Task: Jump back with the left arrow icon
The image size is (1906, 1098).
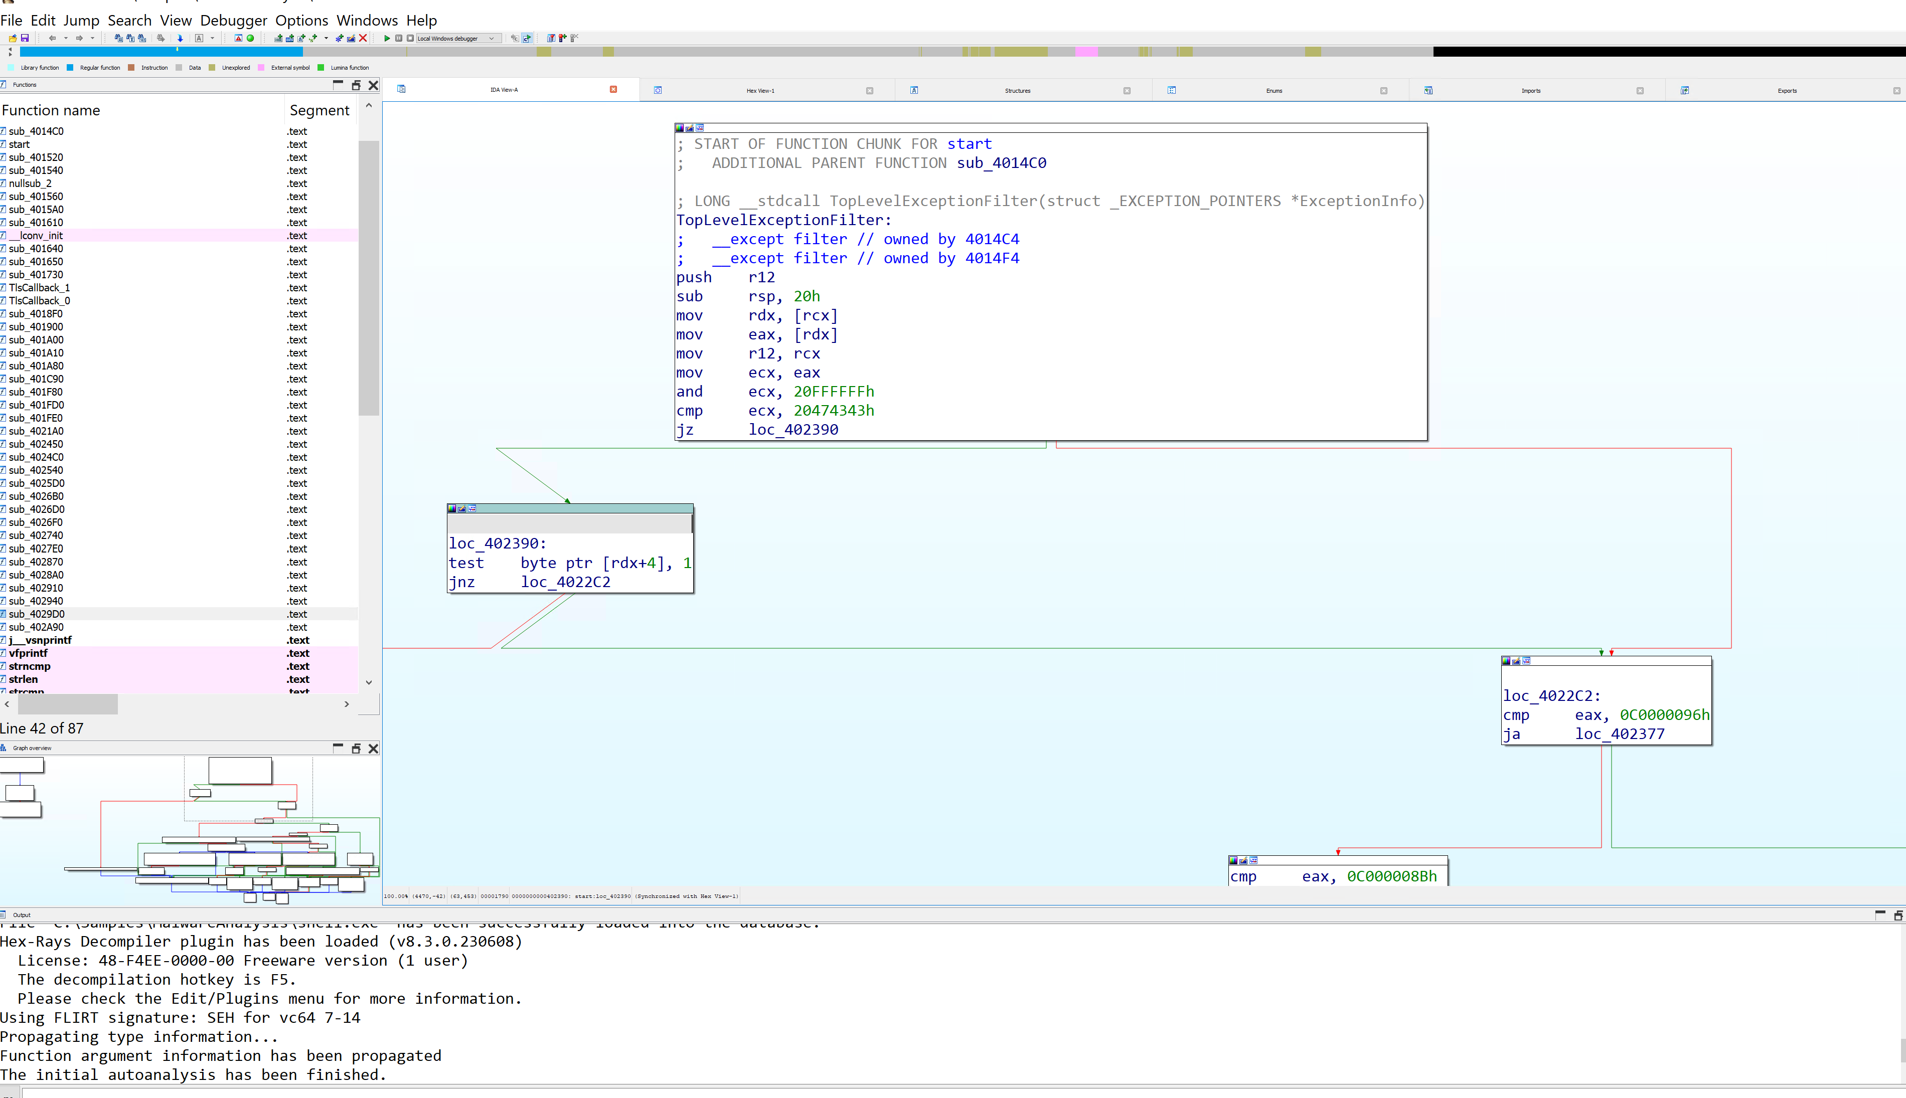Action: (x=52, y=39)
